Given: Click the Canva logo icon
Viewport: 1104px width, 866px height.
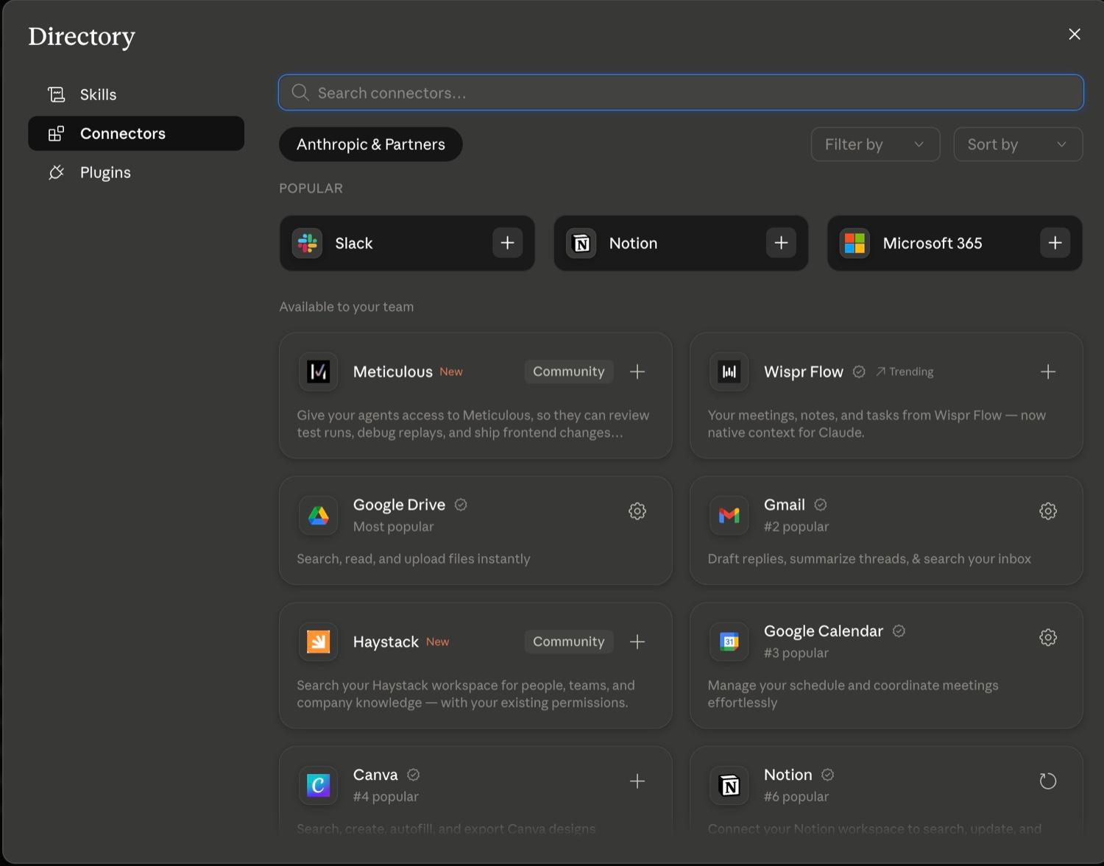Looking at the screenshot, I should (x=318, y=786).
